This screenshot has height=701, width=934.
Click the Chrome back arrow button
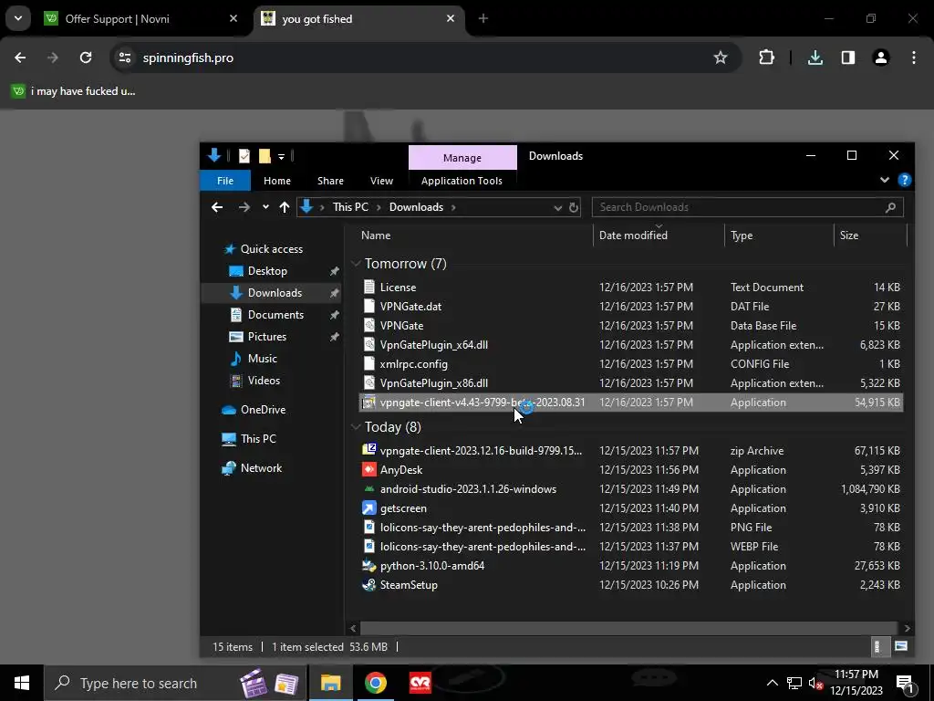[20, 58]
